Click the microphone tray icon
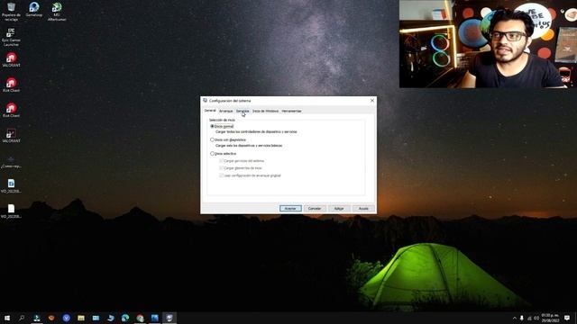This screenshot has height=324, width=577. (521, 318)
